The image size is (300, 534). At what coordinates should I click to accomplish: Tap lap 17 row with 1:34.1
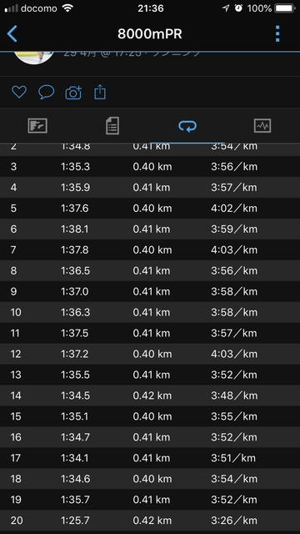coord(150,458)
